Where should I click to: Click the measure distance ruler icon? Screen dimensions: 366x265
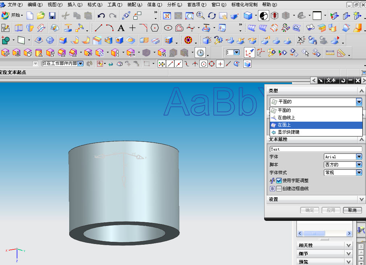click(x=330, y=53)
